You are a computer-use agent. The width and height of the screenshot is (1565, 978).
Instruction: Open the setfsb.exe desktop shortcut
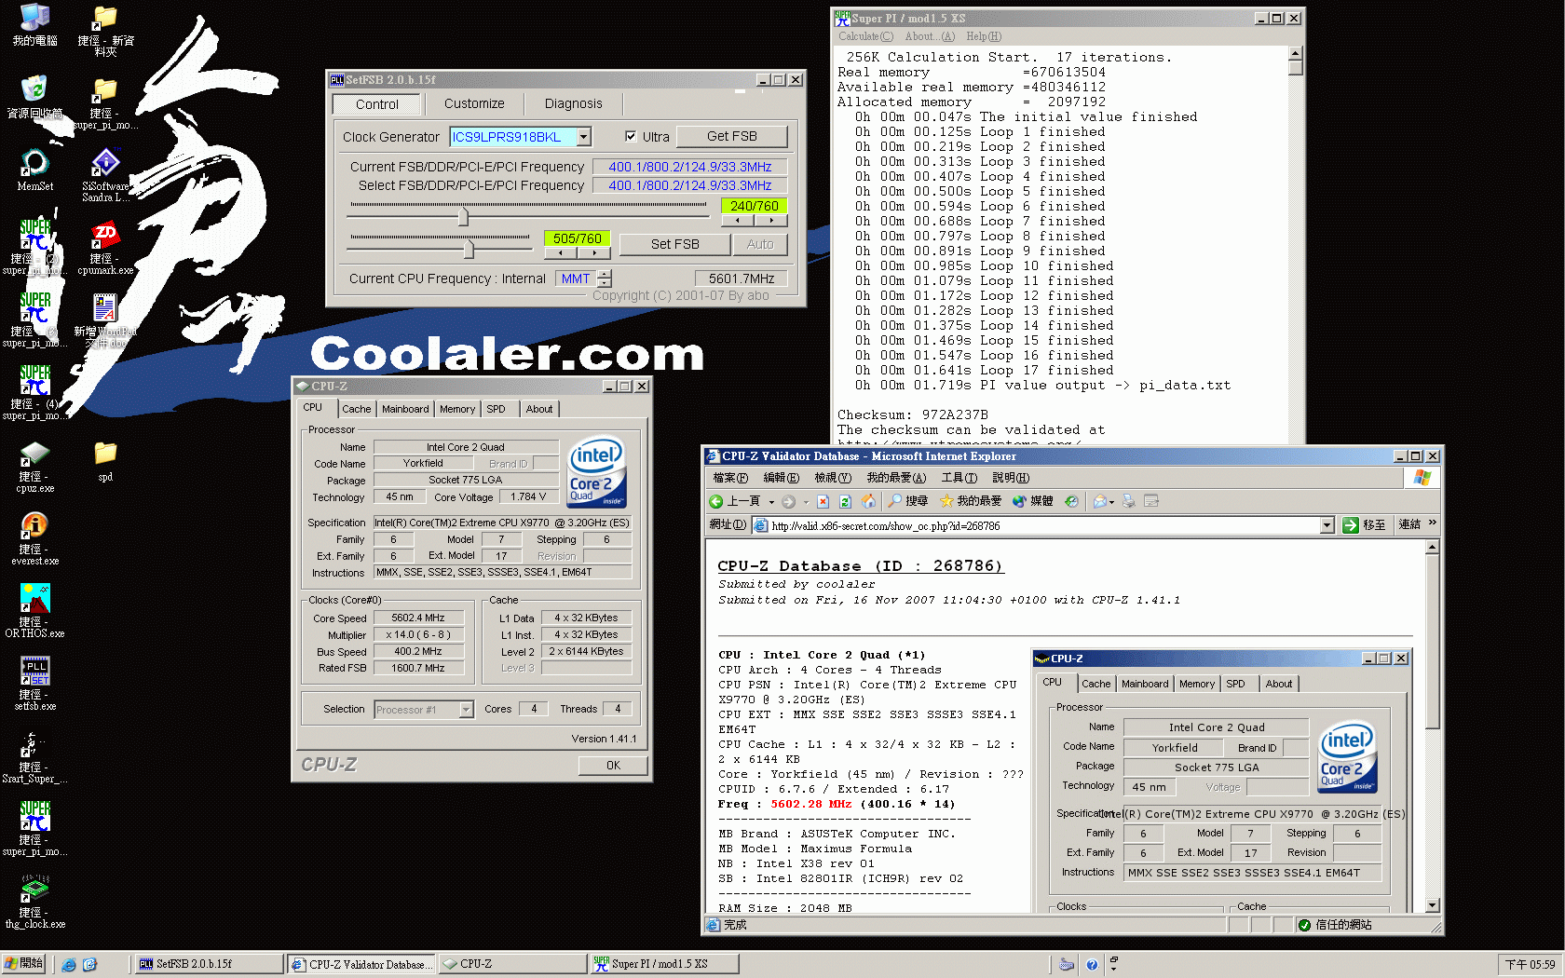coord(34,684)
